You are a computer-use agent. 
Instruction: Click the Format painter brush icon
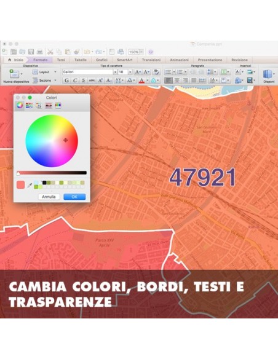(76, 52)
